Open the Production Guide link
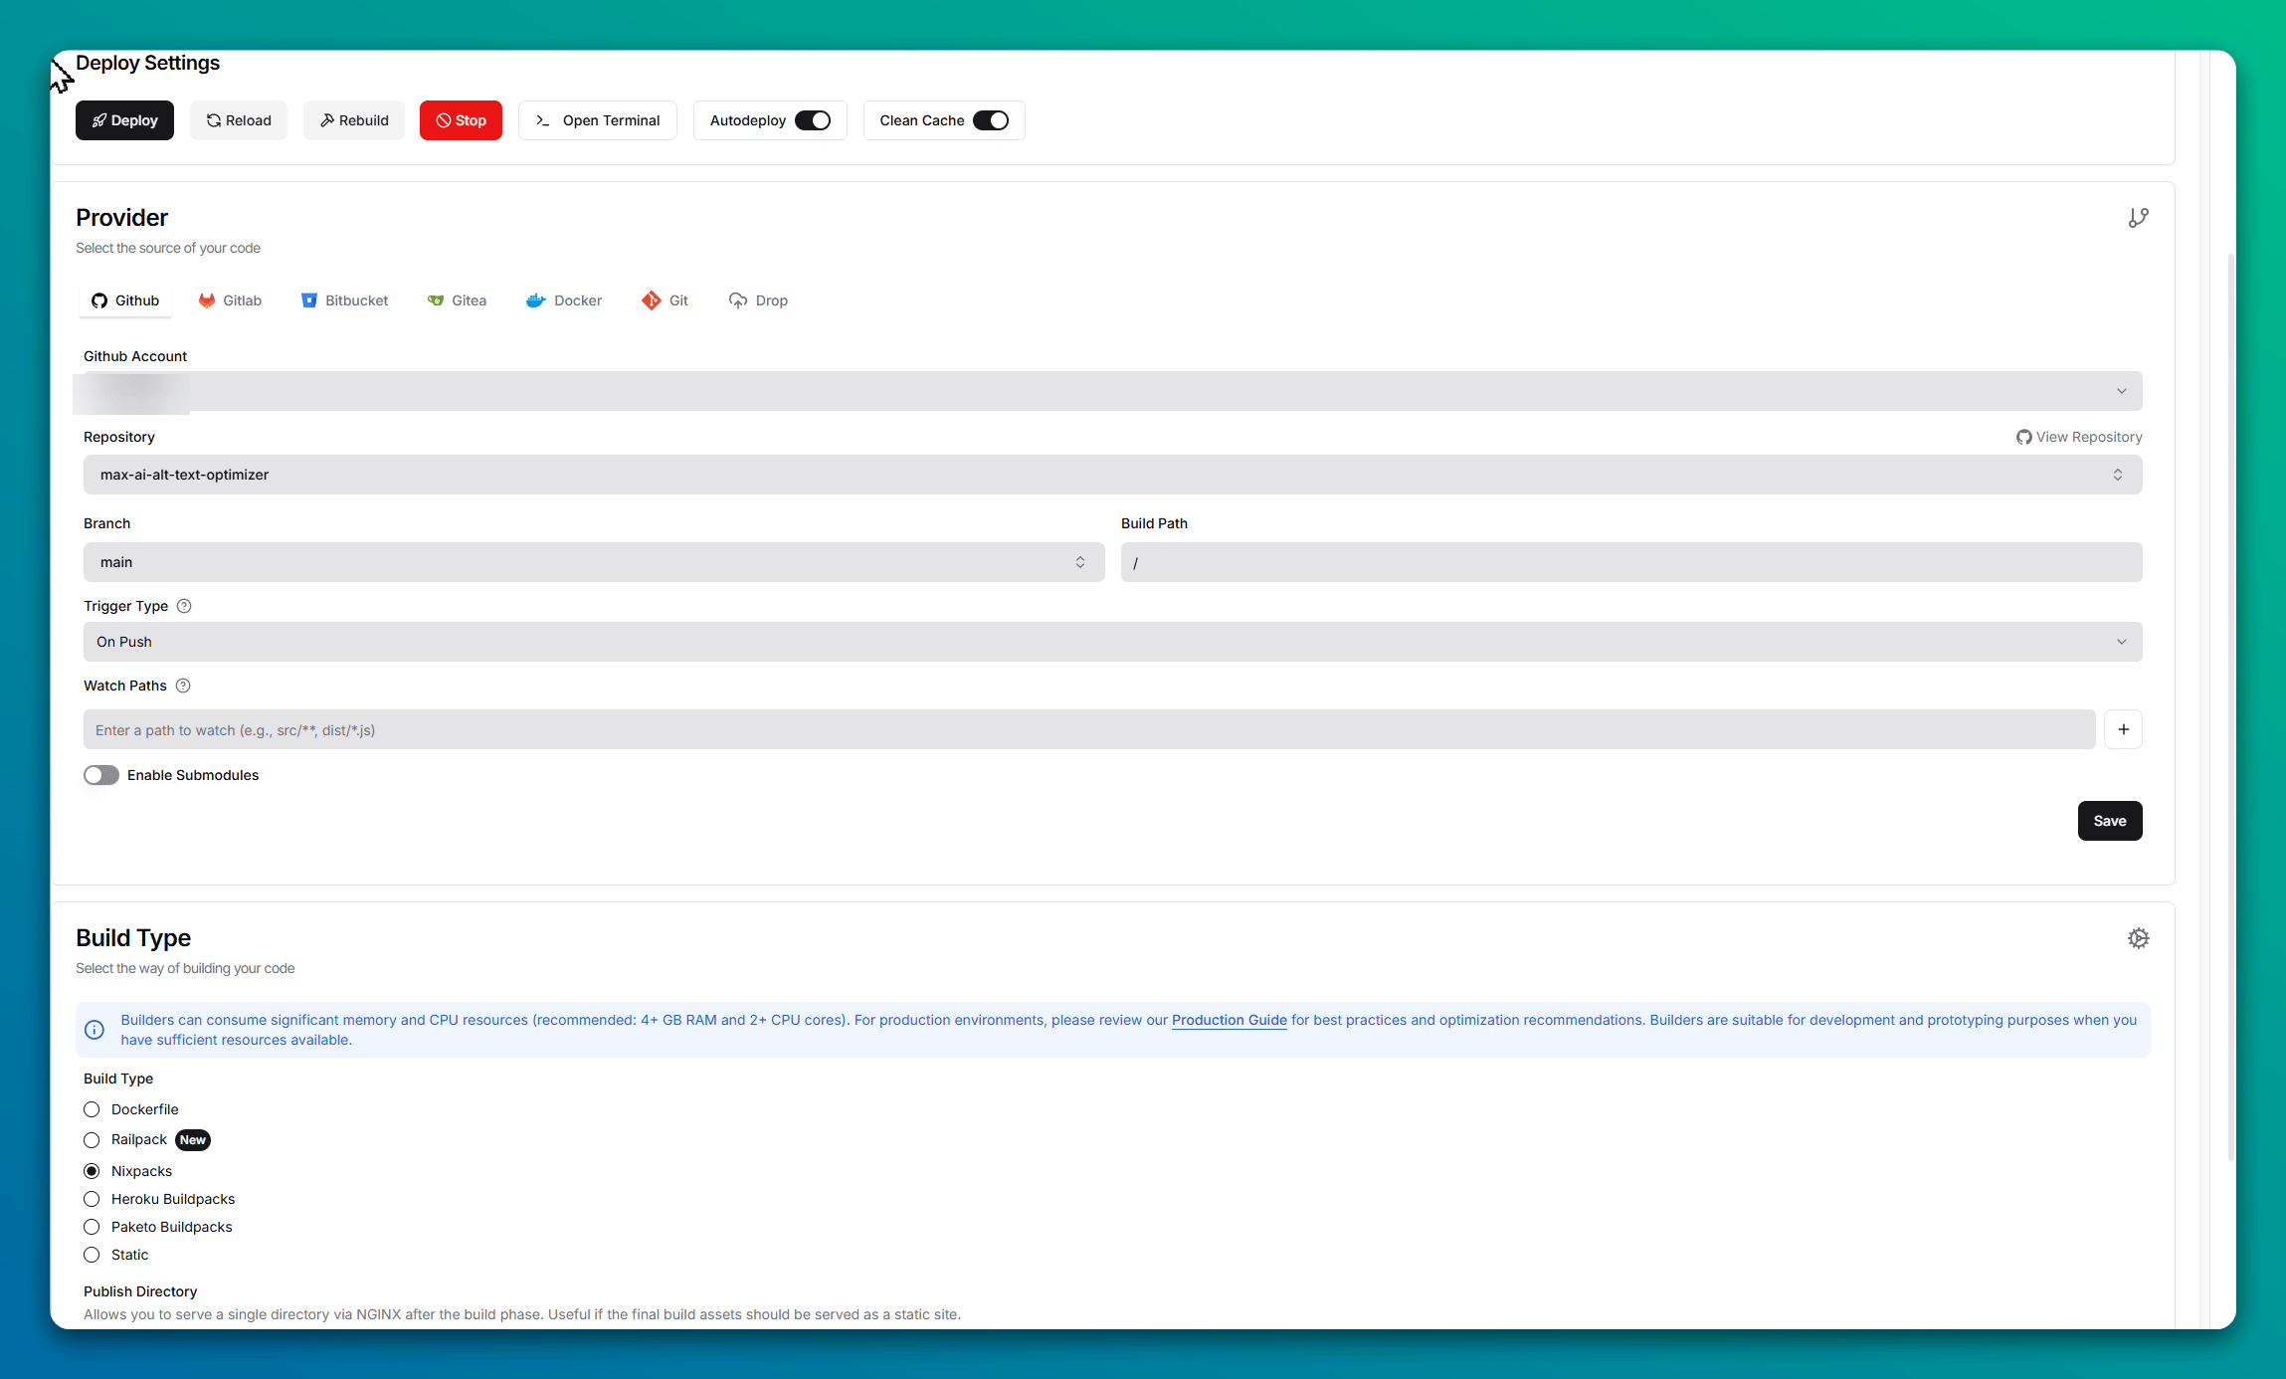Image resolution: width=2286 pixels, height=1379 pixels. (x=1228, y=1020)
